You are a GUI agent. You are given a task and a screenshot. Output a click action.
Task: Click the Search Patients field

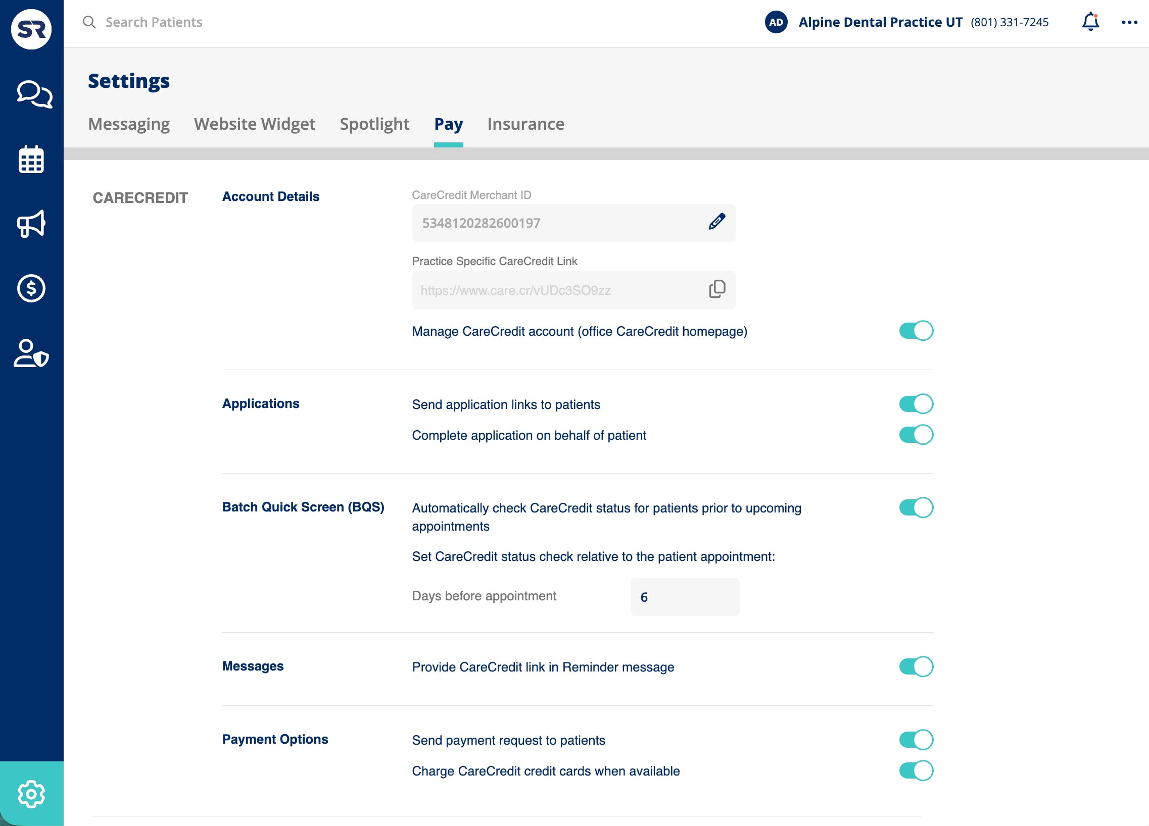point(154,22)
